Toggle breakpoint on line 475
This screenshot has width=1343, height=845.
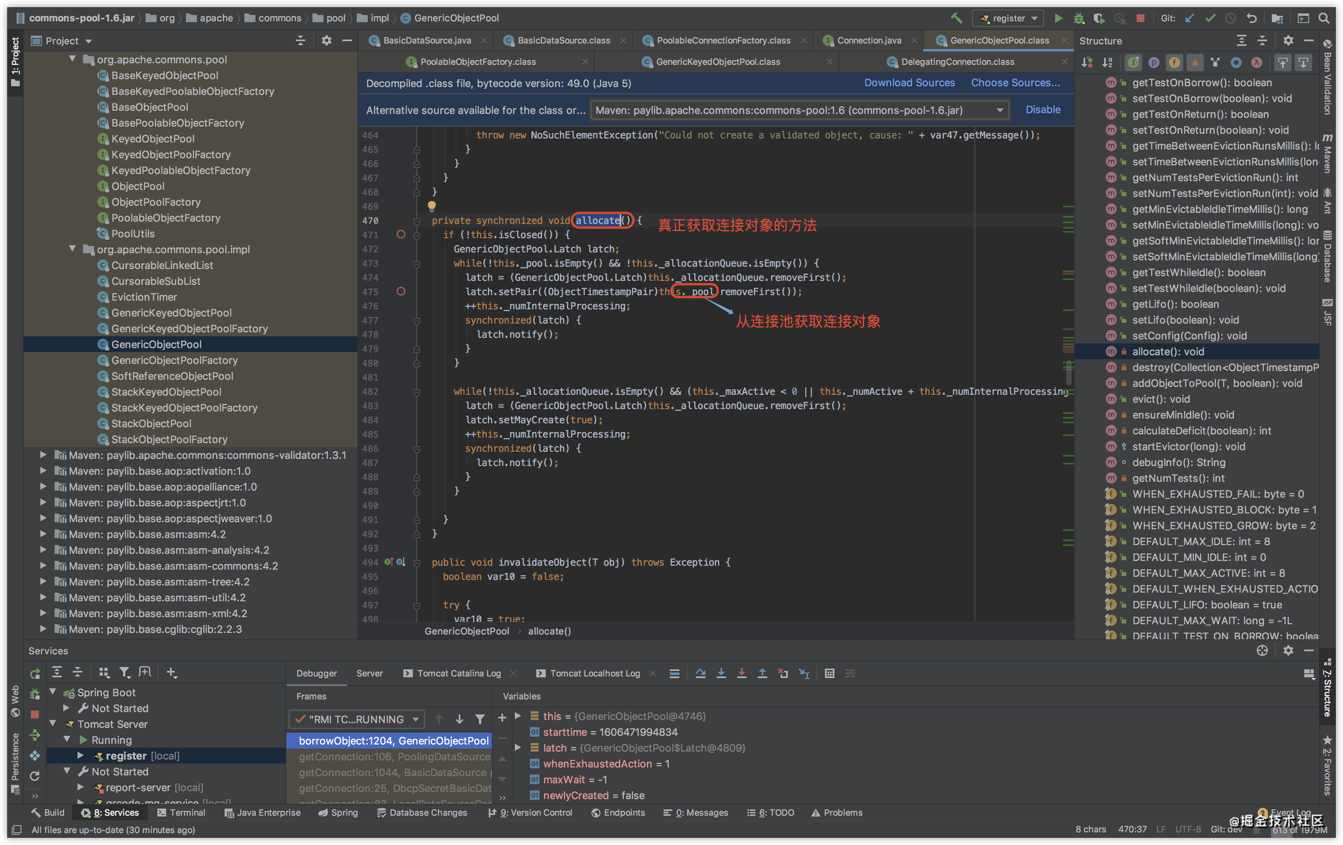coord(401,291)
